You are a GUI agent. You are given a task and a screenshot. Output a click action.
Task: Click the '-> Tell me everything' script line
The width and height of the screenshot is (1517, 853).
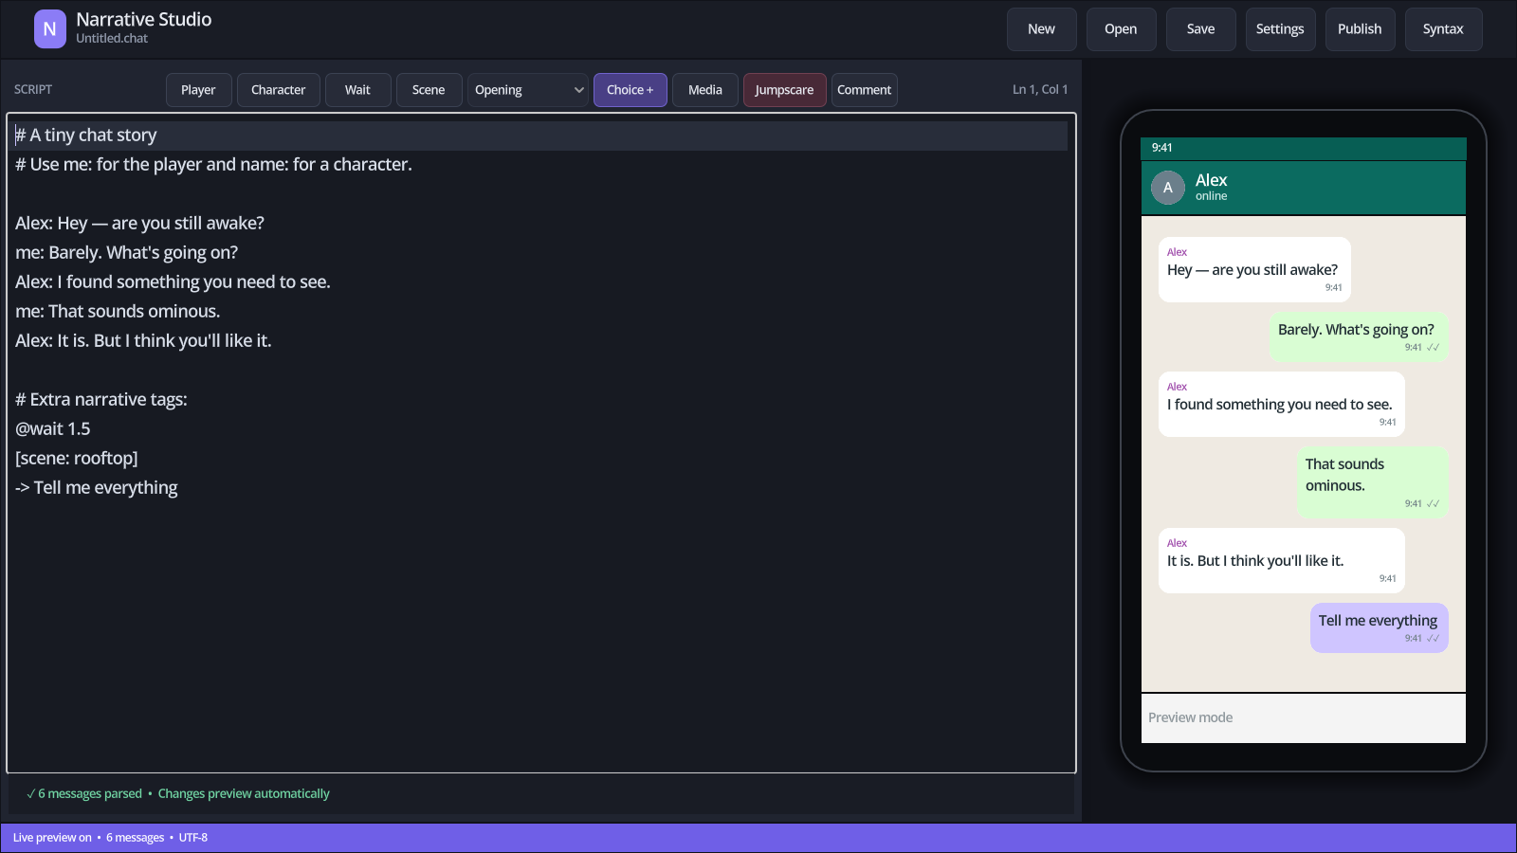click(97, 488)
